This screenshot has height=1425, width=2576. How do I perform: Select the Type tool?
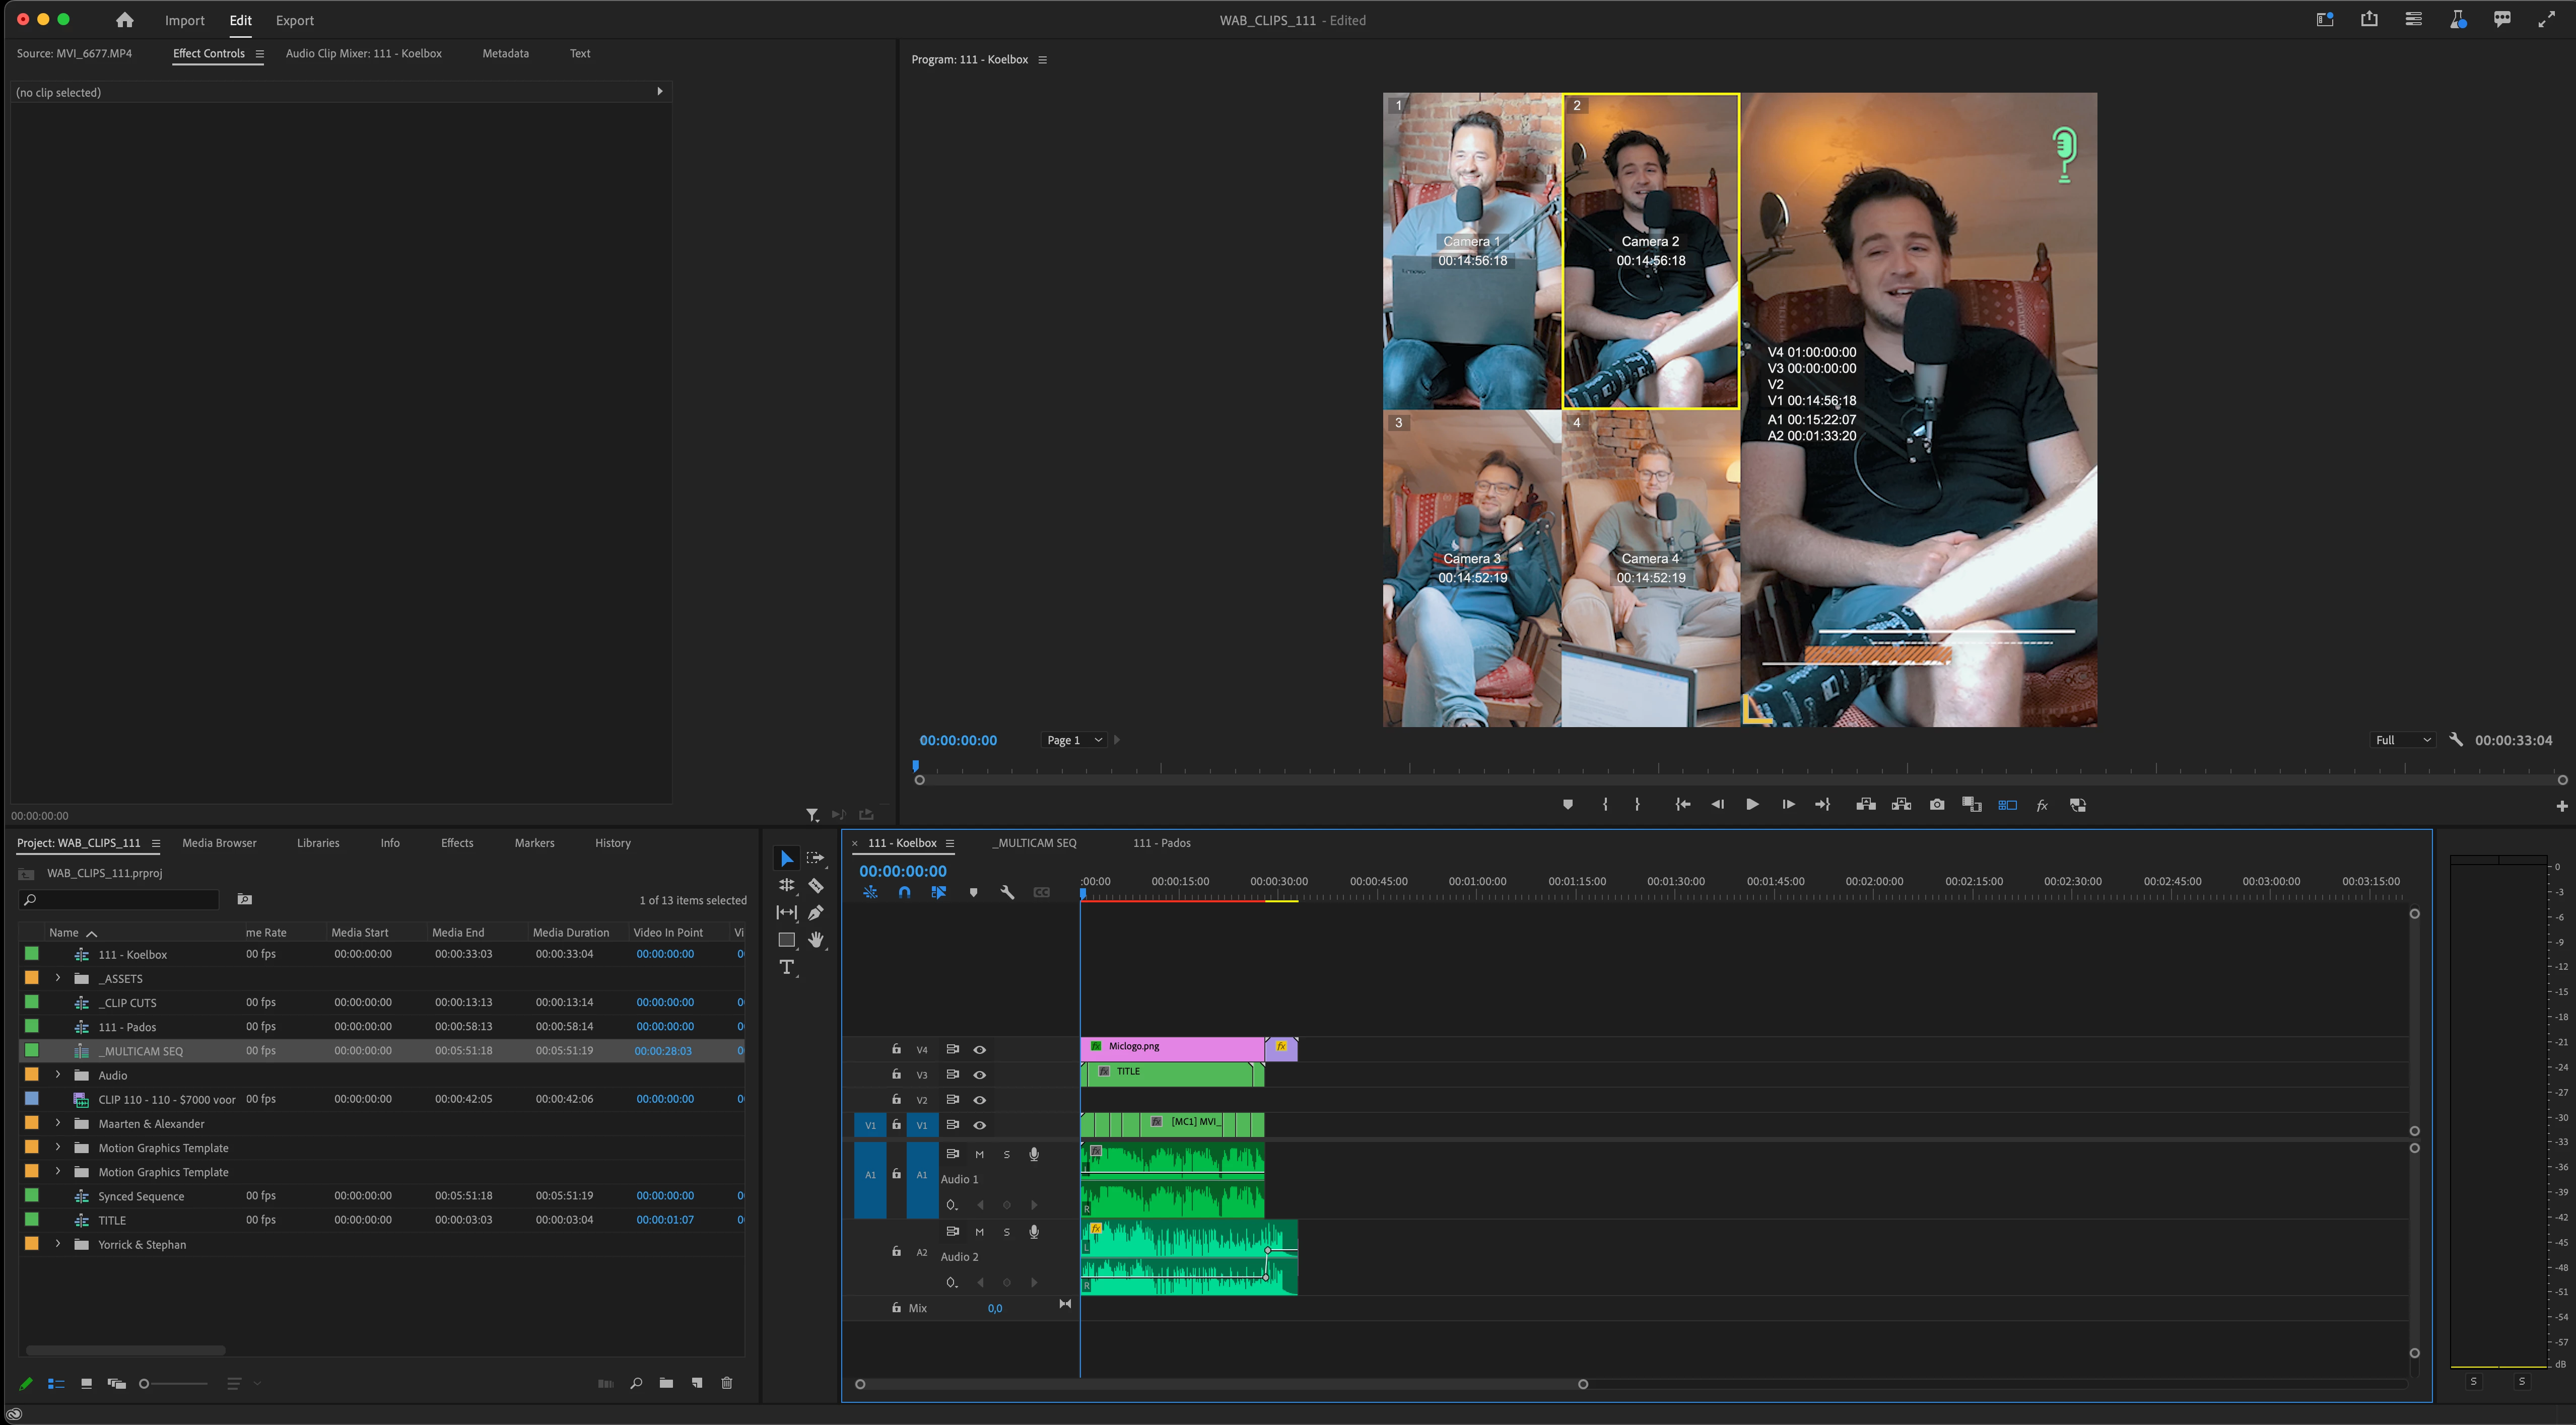[x=787, y=967]
